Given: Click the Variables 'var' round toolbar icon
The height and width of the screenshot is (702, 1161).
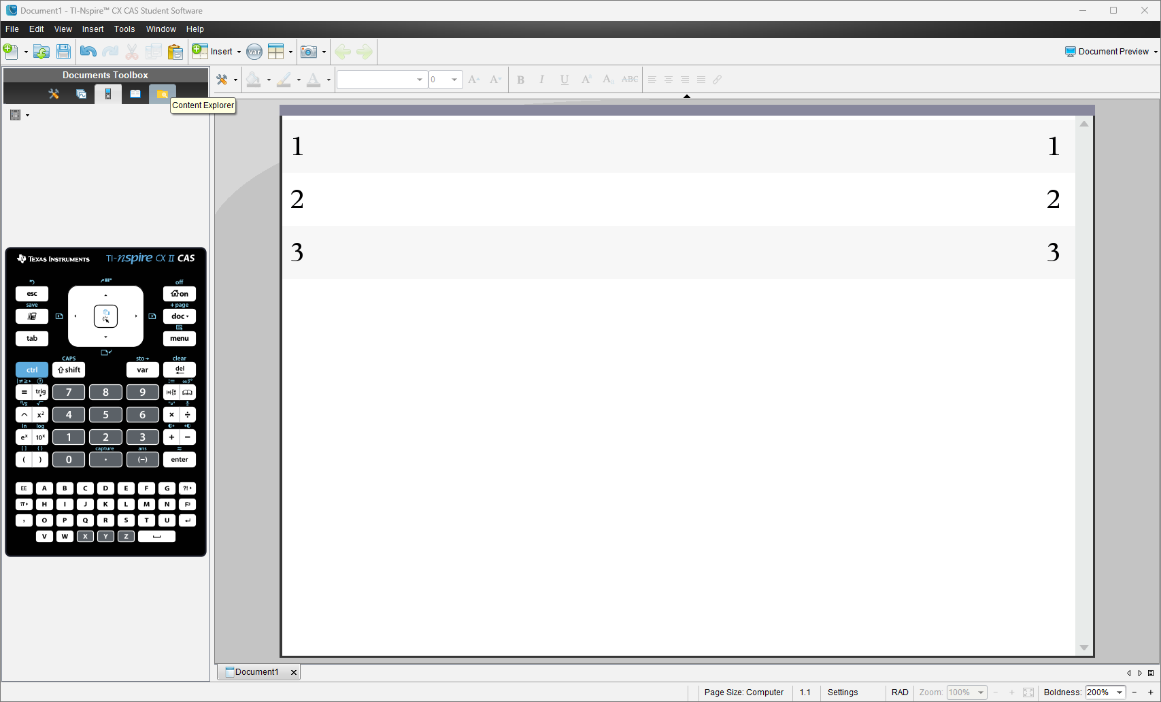Looking at the screenshot, I should 254,52.
